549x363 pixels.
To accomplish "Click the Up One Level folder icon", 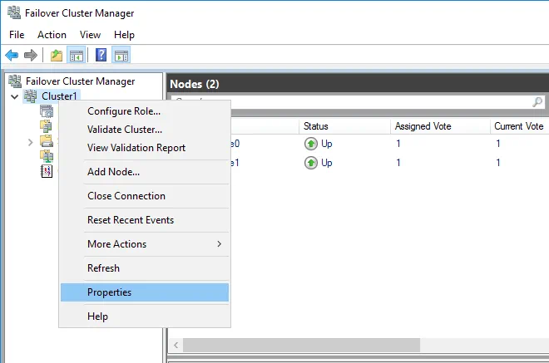I will [x=56, y=56].
